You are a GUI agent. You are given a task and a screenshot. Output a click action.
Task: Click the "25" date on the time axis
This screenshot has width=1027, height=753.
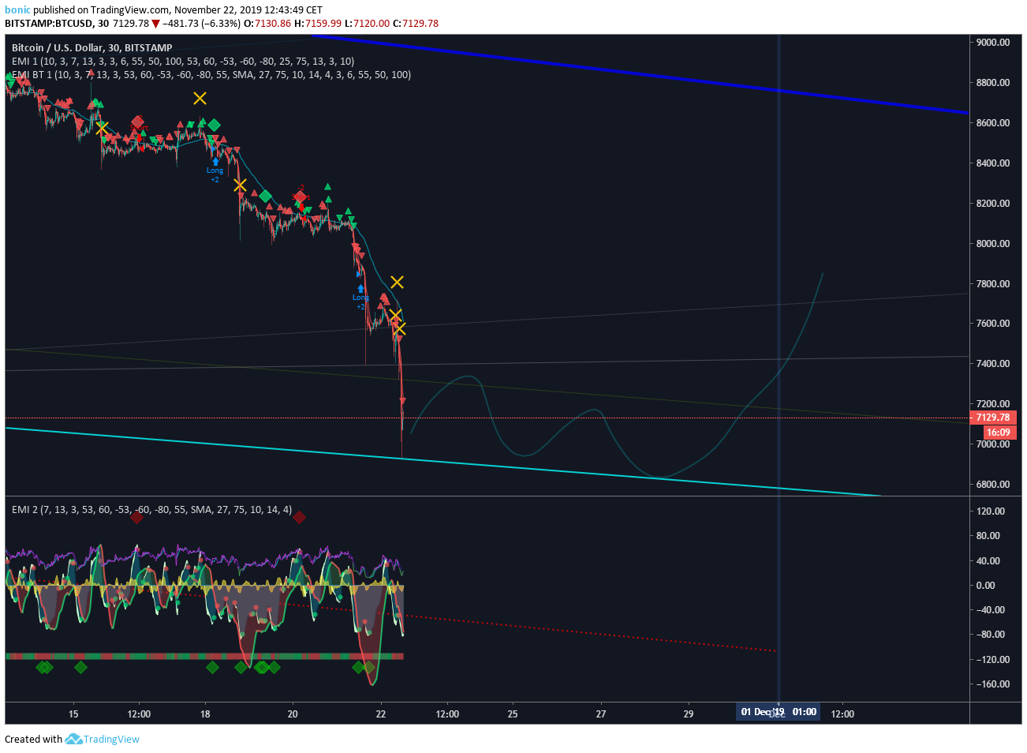point(513,714)
